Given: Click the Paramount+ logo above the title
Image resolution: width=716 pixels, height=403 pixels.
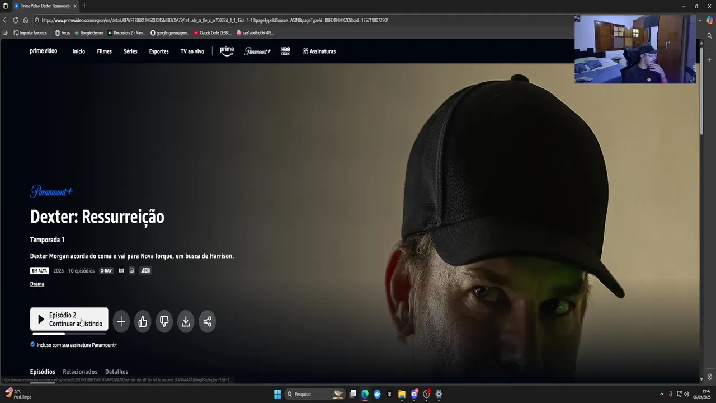Looking at the screenshot, I should point(51,191).
